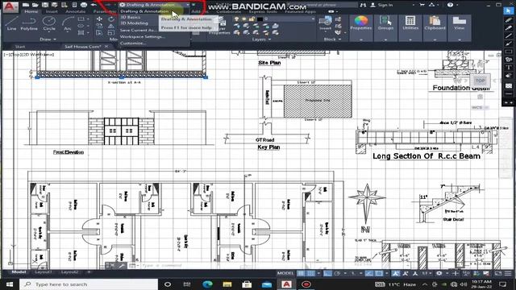The width and height of the screenshot is (516, 290).
Task: Toggle object snap in status bar
Action: 379,273
